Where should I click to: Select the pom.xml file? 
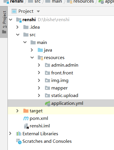click(39, 118)
